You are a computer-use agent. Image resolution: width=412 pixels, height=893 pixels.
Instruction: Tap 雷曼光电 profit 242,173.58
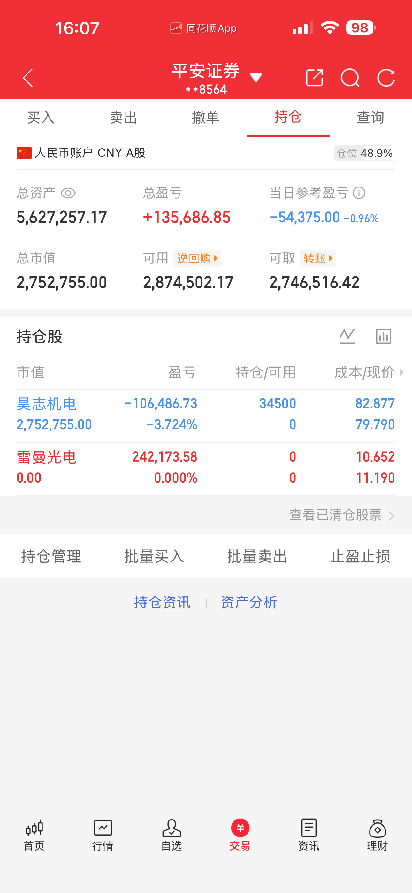coord(165,457)
